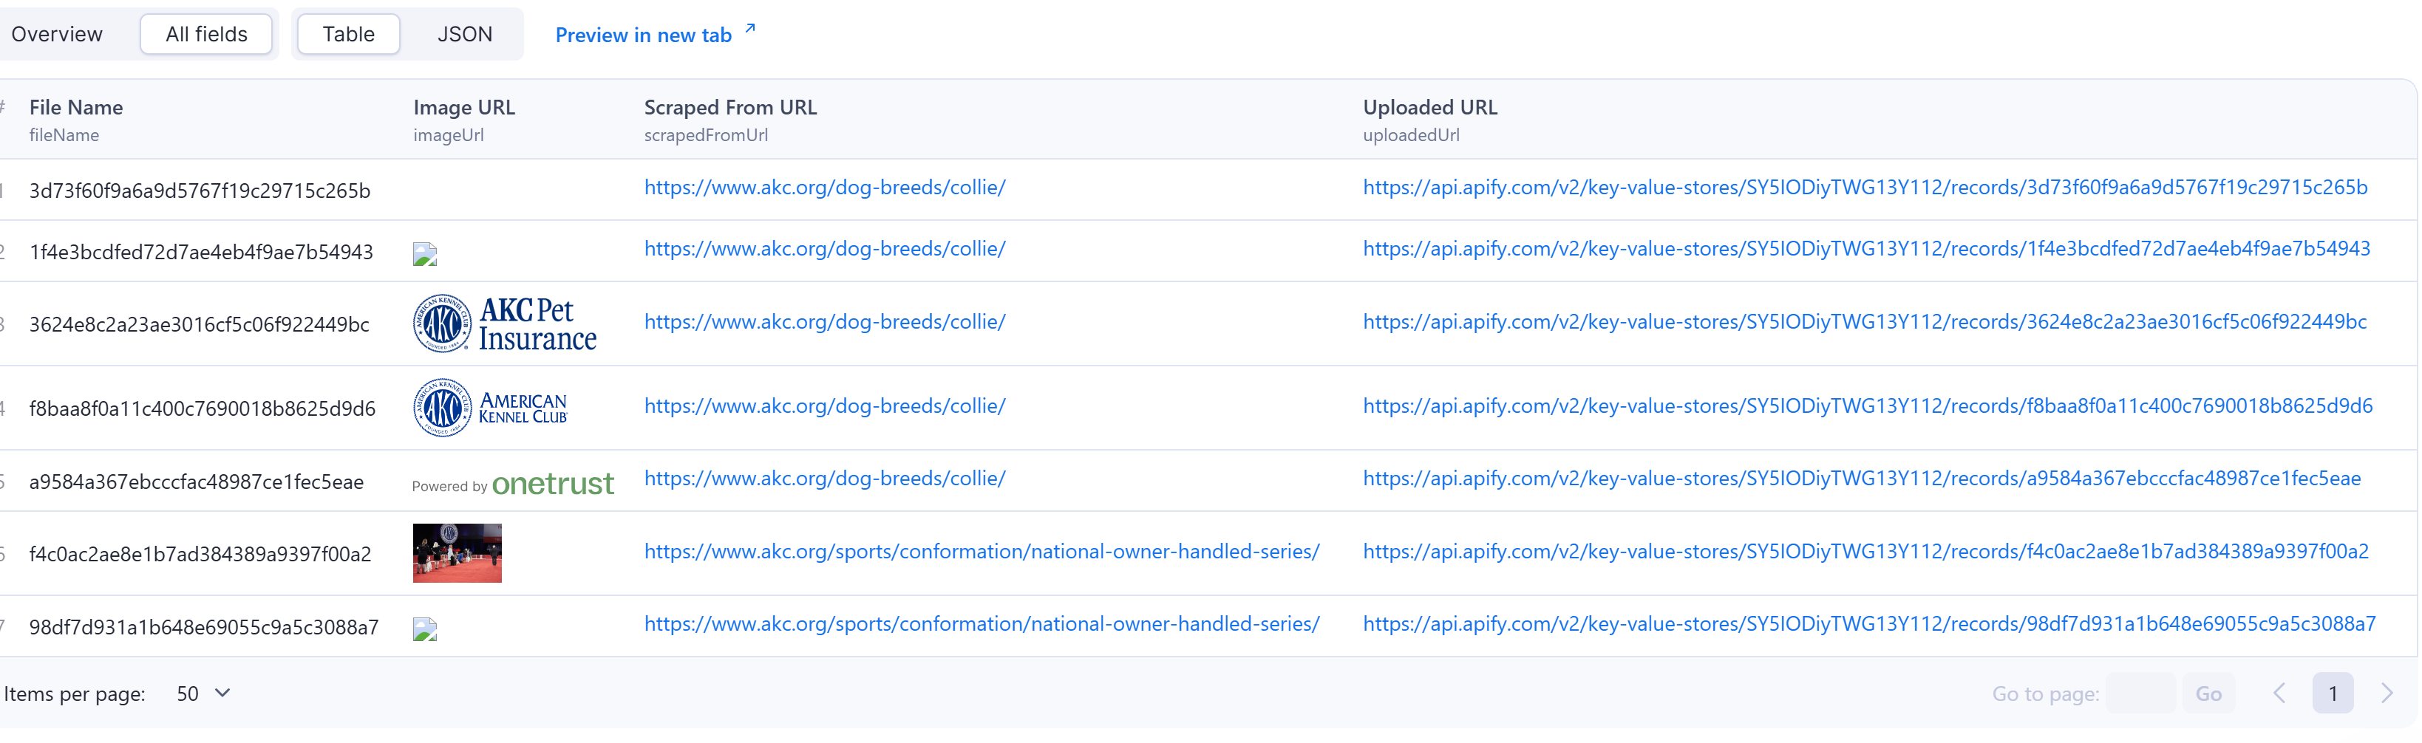This screenshot has height=743, width=2422.
Task: Click the dog show photo thumbnail
Action: [457, 553]
